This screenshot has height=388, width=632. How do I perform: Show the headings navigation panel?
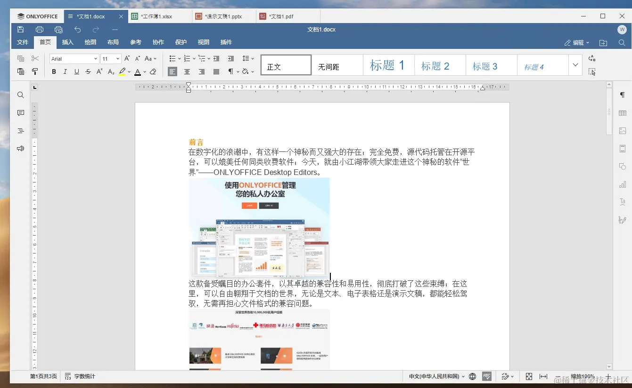click(21, 131)
